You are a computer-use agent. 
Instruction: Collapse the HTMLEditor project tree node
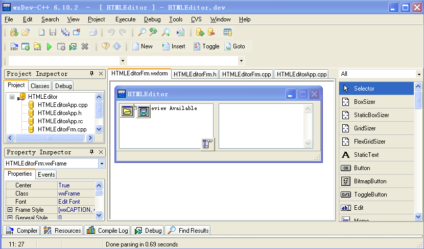click(x=12, y=97)
